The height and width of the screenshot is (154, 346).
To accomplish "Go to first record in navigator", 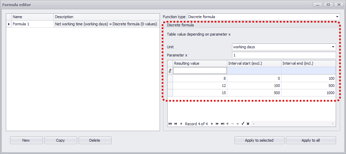I will pyautogui.click(x=170, y=124).
